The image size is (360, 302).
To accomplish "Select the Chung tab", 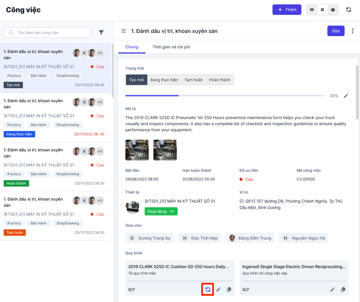I will point(132,47).
